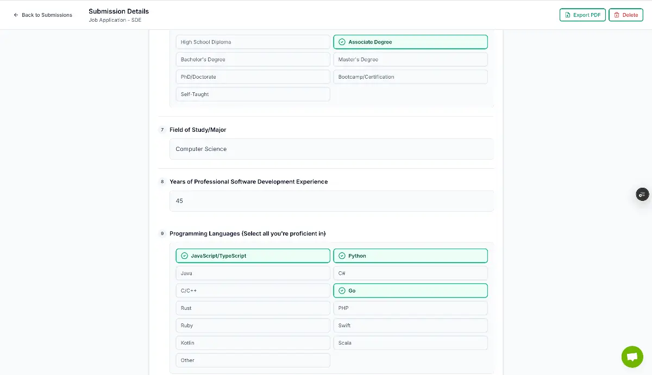652x375 pixels.
Task: Click the checkmark icon on JavaScript/TypeScript
Action: pyautogui.click(x=185, y=256)
